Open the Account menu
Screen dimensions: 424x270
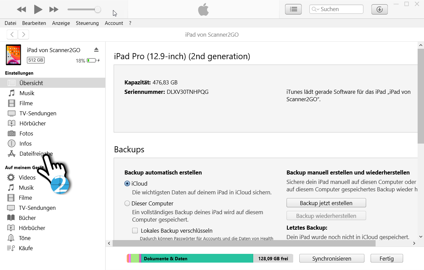(114, 23)
